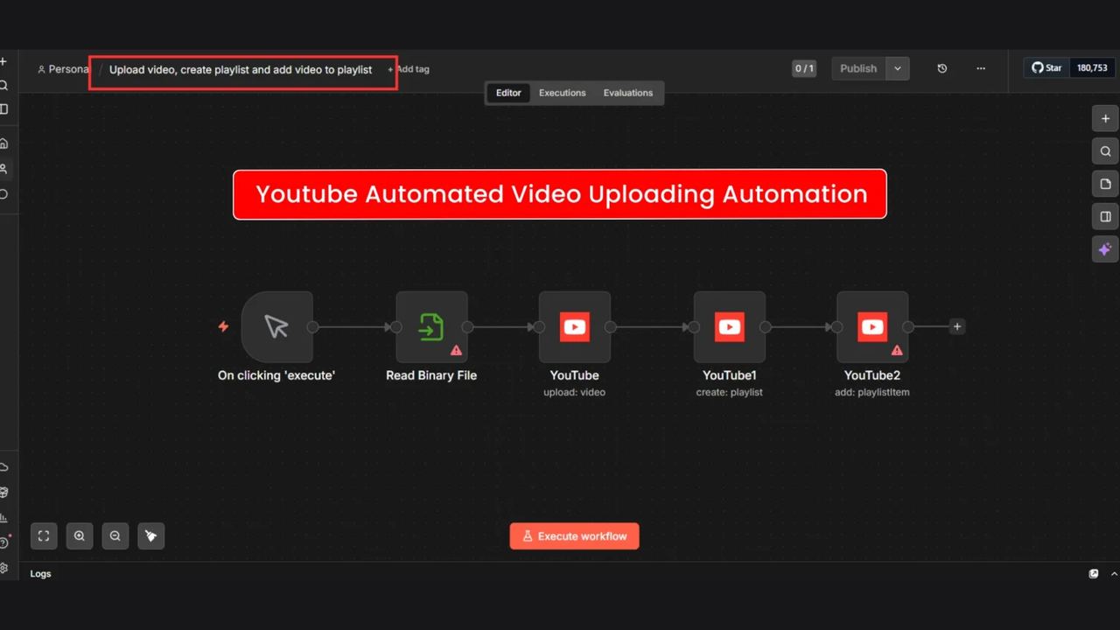Viewport: 1120px width, 630px height.
Task: Click warning icon on Read Binary File
Action: point(456,350)
